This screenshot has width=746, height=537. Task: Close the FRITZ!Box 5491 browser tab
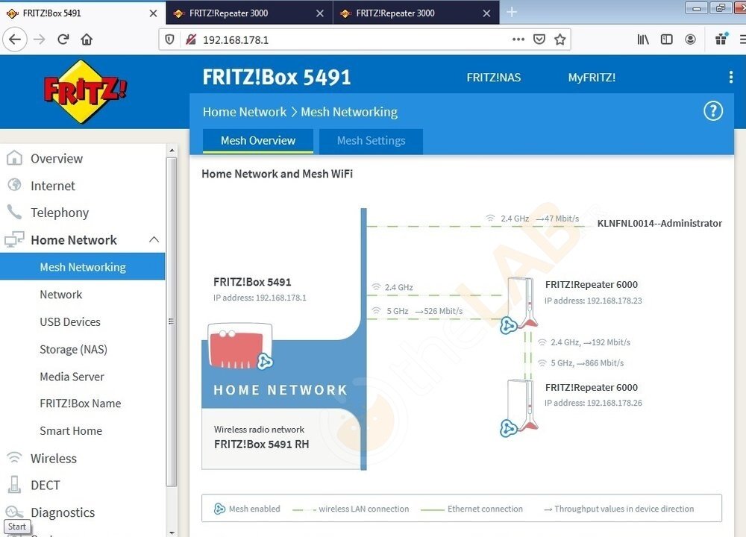153,13
